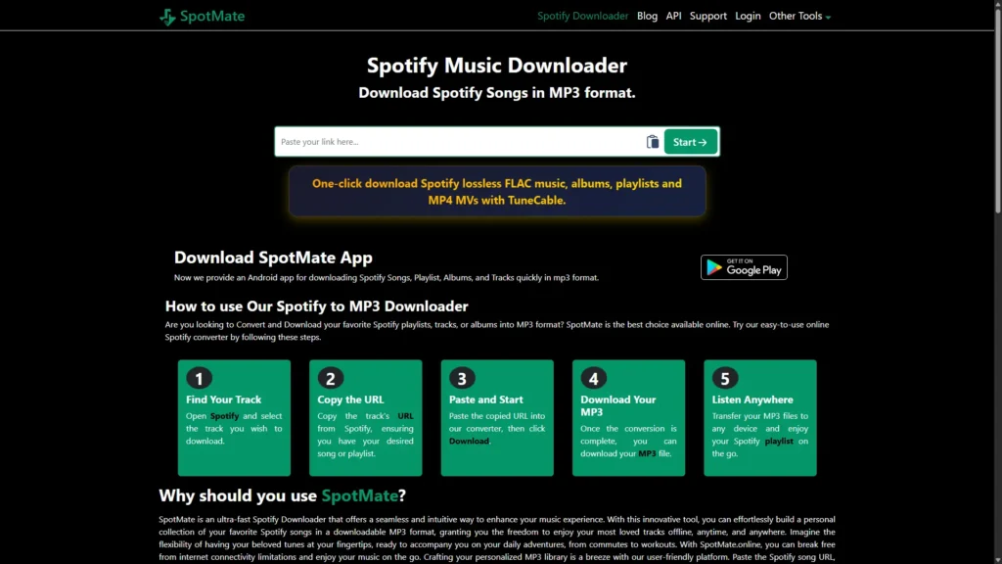Screen dimensions: 1002x564
Task: Click the step number 2 circle badge
Action: 331,379
